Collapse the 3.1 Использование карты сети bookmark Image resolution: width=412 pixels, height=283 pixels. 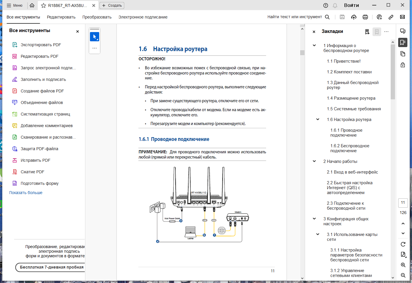318,234
